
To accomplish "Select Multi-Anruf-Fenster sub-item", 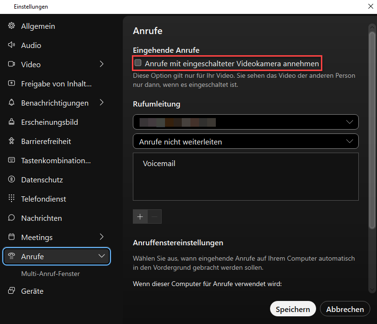I will (x=50, y=274).
